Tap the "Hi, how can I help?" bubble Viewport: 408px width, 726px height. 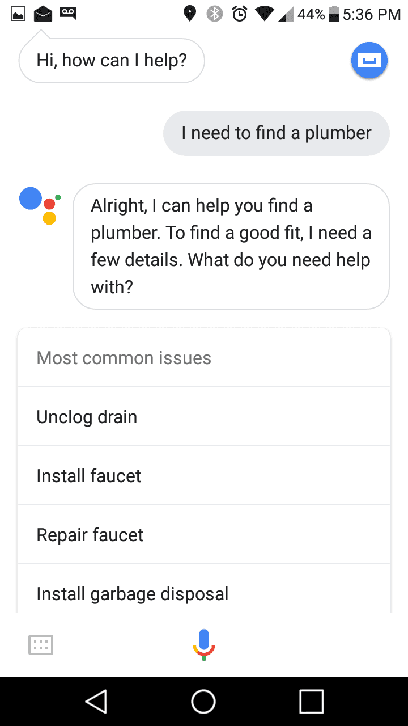click(112, 60)
